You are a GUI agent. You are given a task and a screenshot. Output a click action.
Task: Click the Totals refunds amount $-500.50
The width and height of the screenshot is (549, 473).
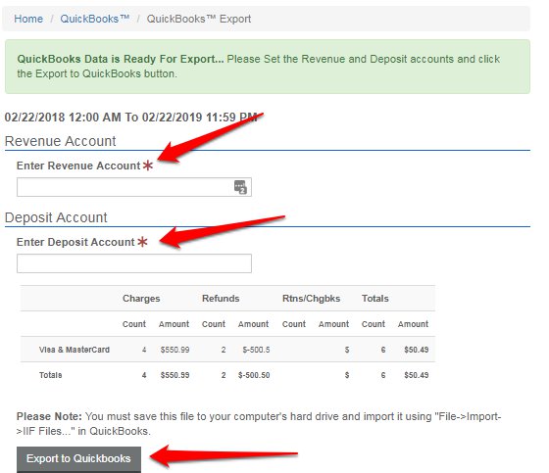point(254,375)
